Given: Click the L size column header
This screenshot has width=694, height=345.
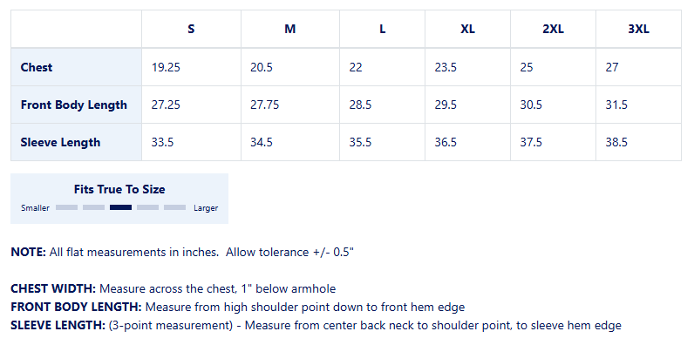Looking at the screenshot, I should point(382,30).
